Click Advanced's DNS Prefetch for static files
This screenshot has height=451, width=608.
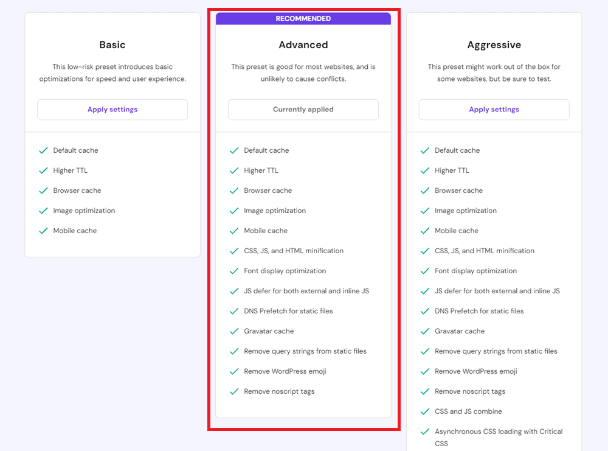[x=288, y=311]
